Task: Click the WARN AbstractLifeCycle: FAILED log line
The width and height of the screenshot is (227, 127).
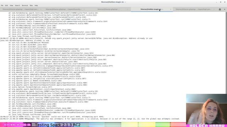Action: click(76, 38)
